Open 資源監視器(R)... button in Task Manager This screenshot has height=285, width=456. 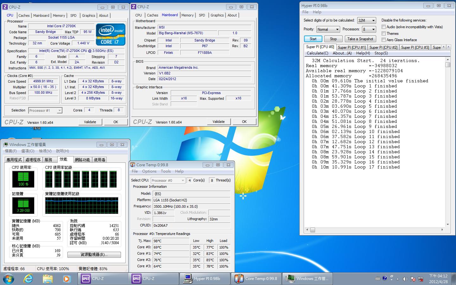pyautogui.click(x=94, y=255)
